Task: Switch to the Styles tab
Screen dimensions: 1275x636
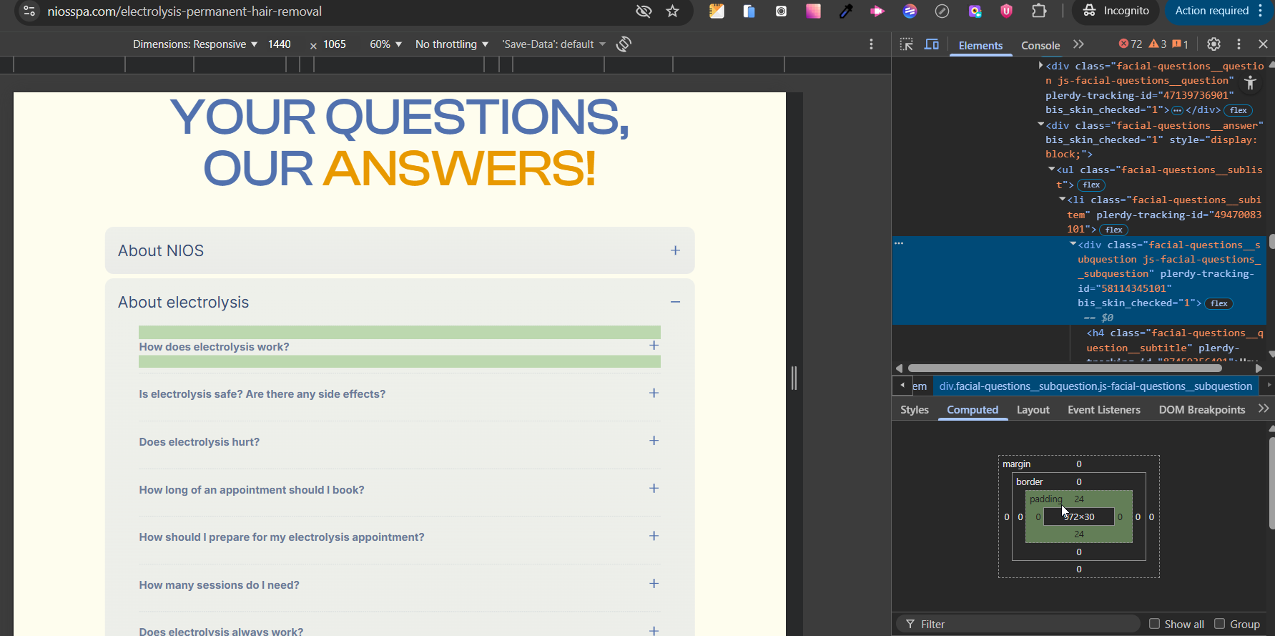Action: (914, 410)
